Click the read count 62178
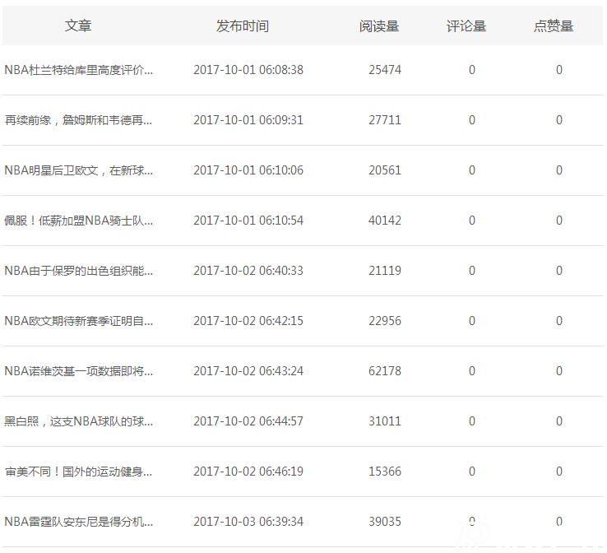 [385, 371]
